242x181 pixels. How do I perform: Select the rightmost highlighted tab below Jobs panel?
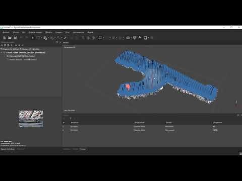[x=83, y=149]
